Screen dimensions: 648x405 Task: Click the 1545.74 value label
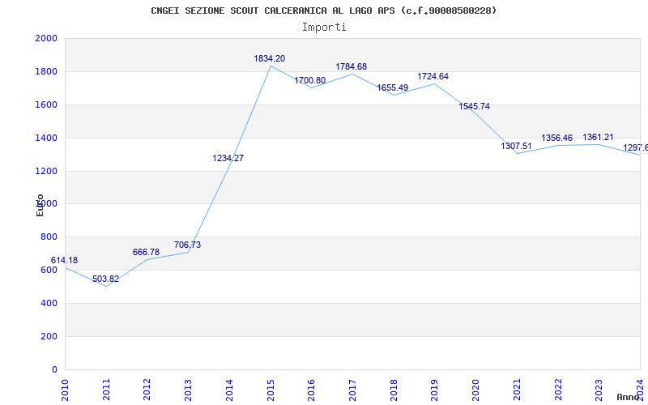pos(474,107)
